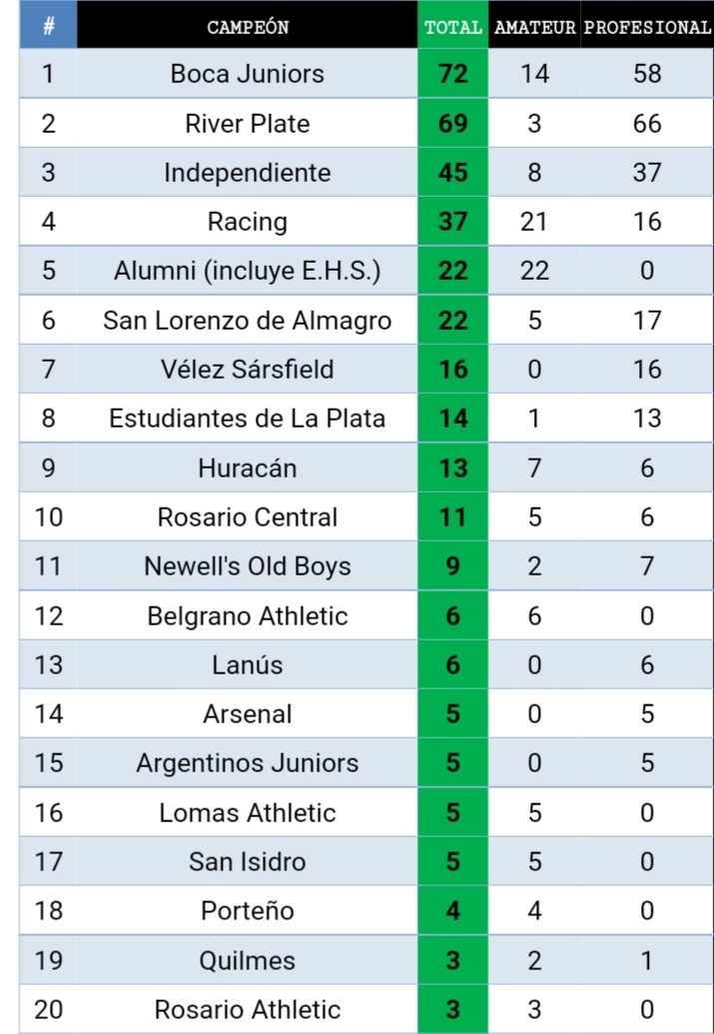Viewport: 714px width, 1034px height.
Task: Click the Alumni (incluye E.H.S.) cell
Action: (248, 271)
